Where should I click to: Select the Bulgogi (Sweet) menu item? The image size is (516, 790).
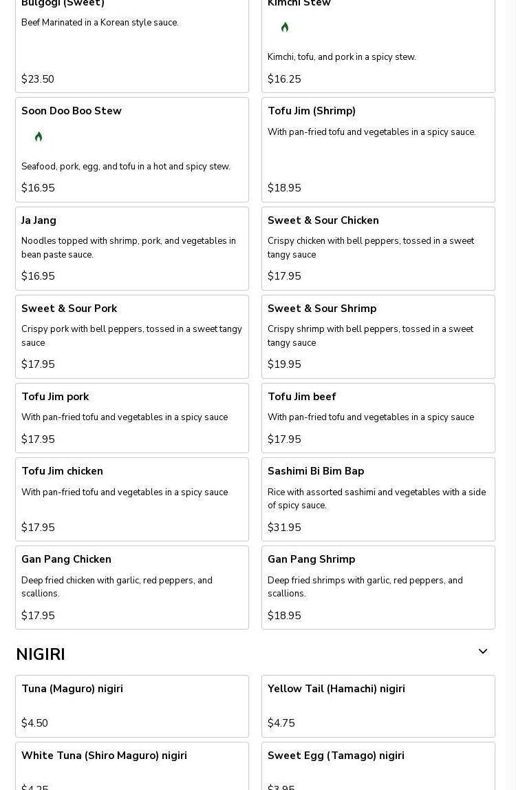[x=132, y=41]
